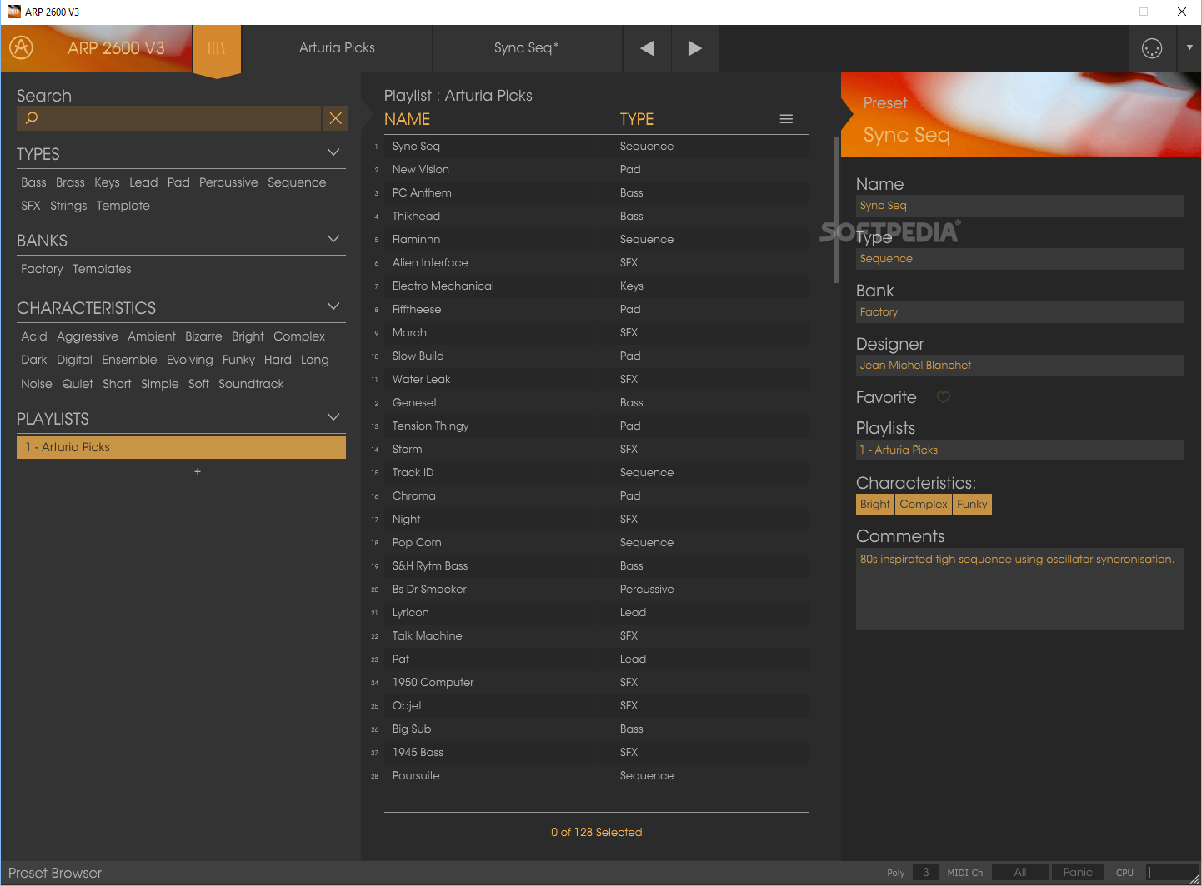1202x886 pixels.
Task: Open the Poly voices value 3
Action: [925, 873]
